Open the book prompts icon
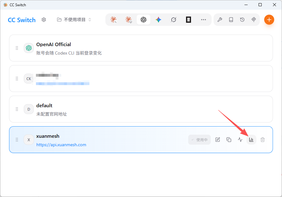 [231, 20]
